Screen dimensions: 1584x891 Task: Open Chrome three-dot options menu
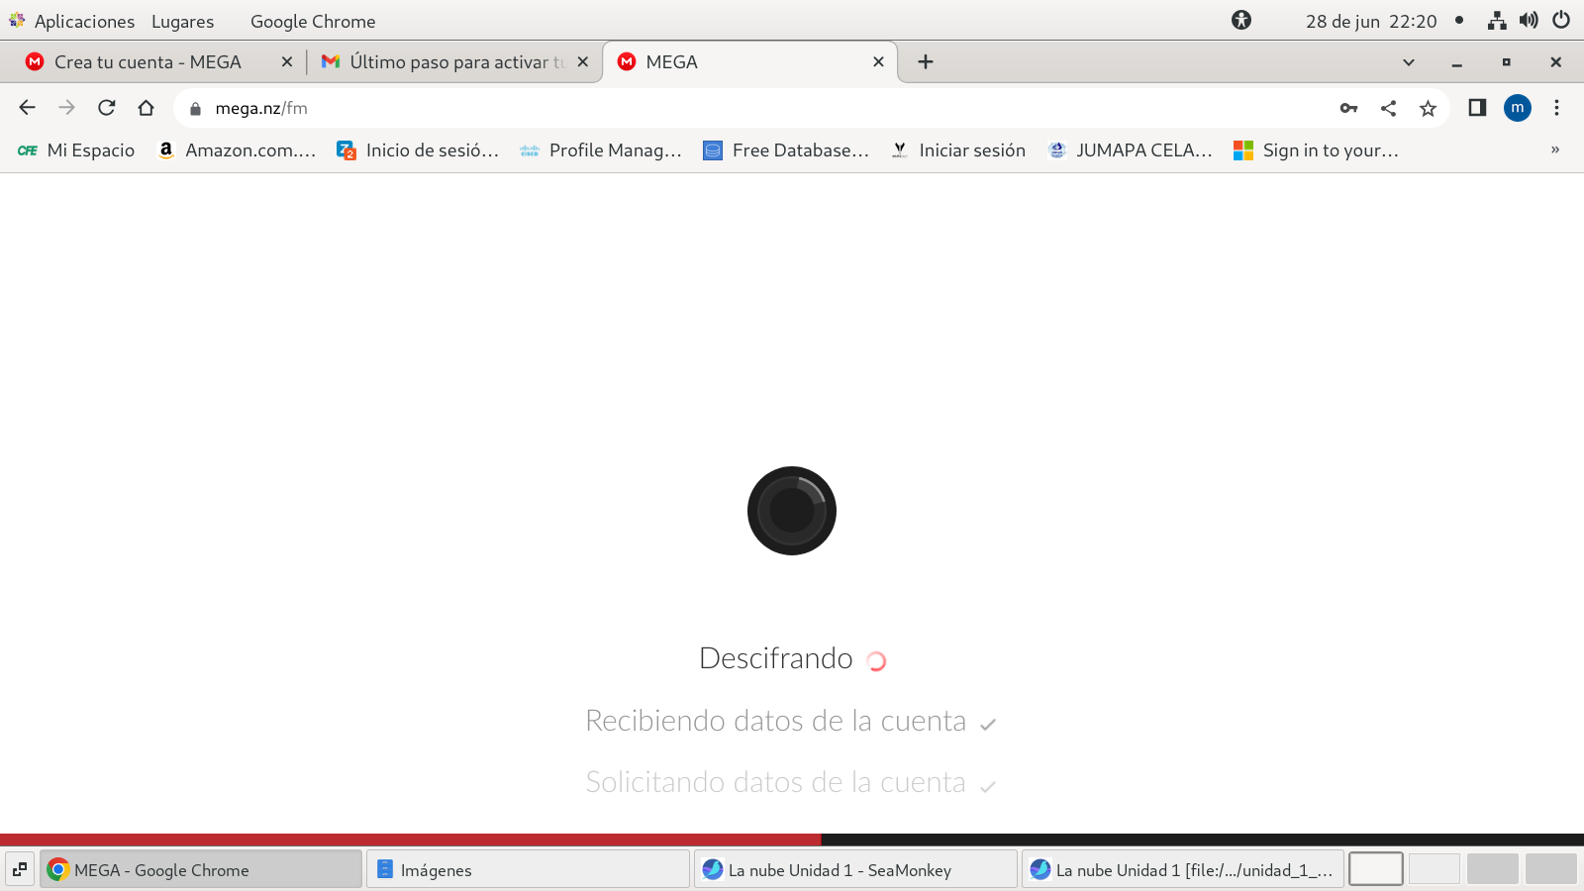(1556, 108)
